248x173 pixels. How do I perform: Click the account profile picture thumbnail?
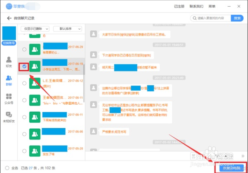[9, 33]
